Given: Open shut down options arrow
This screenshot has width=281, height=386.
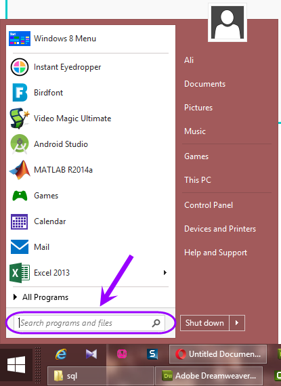Looking at the screenshot, I should click(x=237, y=323).
